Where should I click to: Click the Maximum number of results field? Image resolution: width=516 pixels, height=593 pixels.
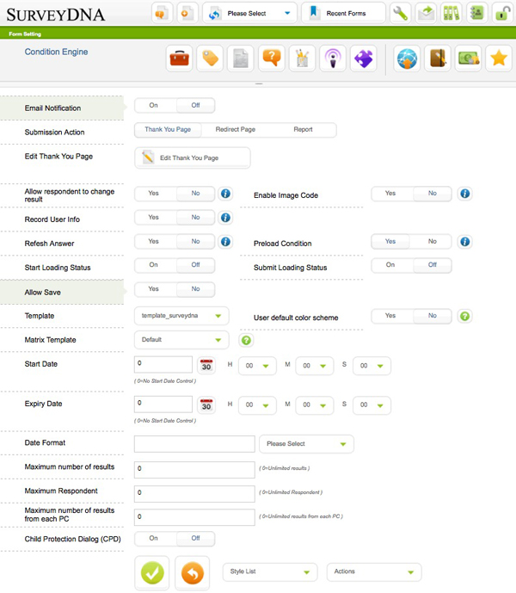194,469
